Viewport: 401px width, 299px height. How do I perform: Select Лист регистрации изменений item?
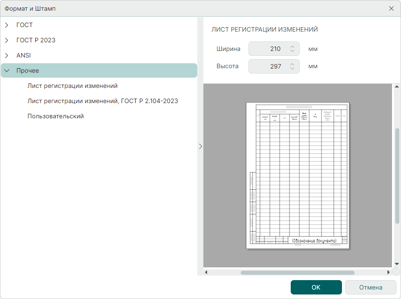(73, 86)
